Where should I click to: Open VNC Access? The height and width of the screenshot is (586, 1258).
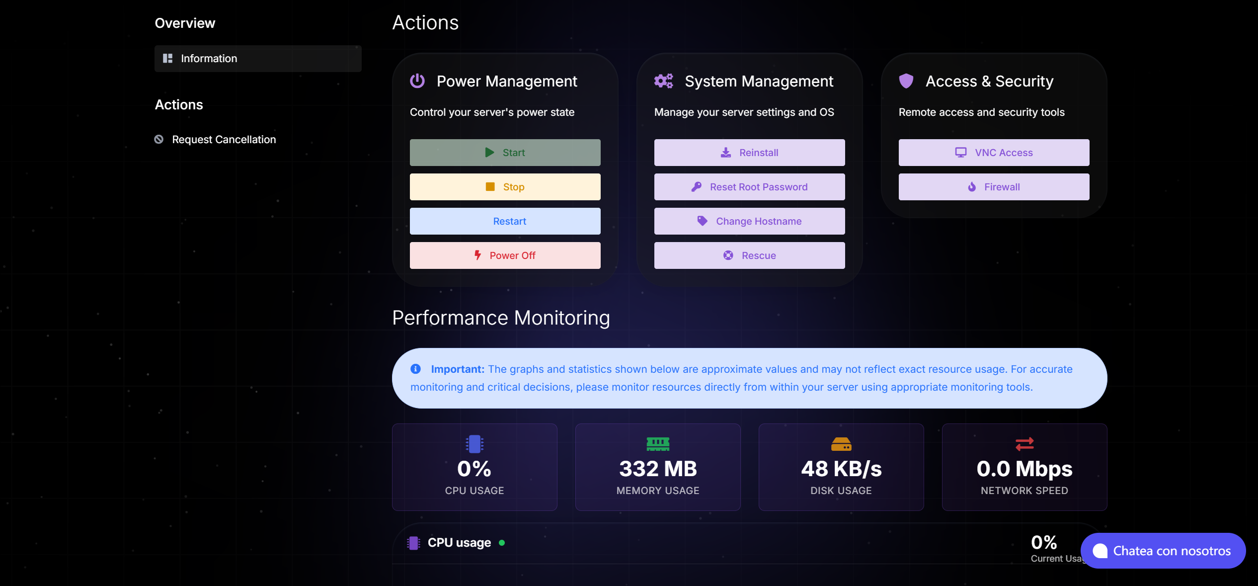[994, 153]
